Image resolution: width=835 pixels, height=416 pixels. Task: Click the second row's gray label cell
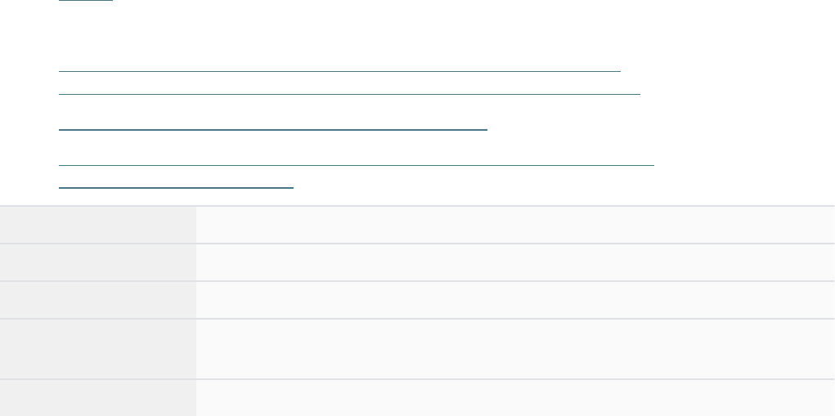tap(97, 262)
